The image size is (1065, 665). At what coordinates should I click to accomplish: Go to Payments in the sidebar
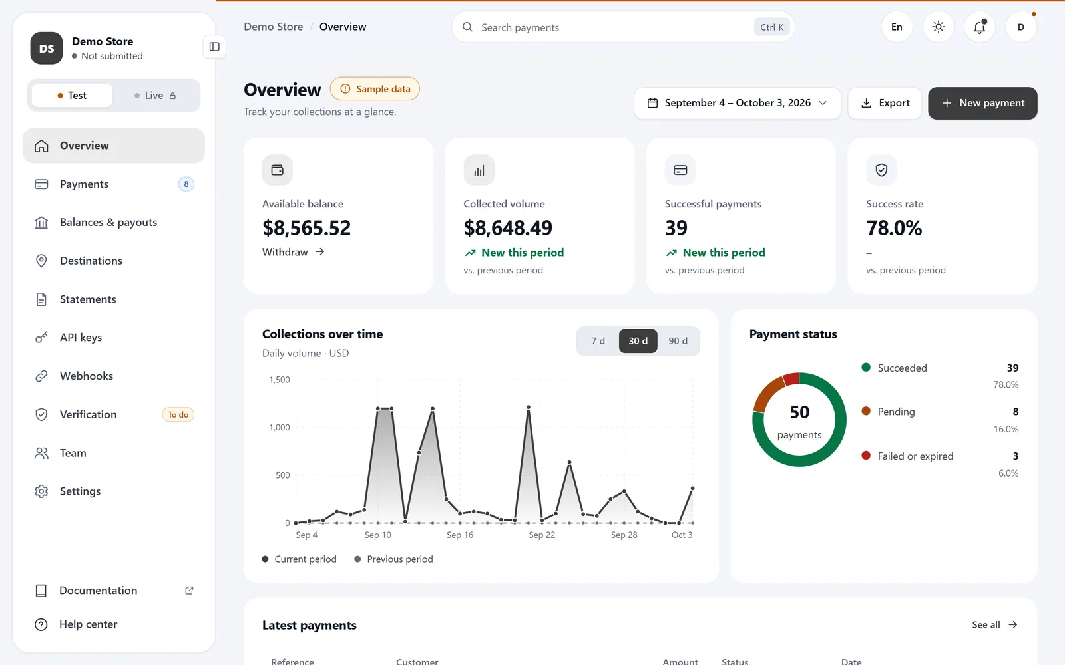click(114, 184)
